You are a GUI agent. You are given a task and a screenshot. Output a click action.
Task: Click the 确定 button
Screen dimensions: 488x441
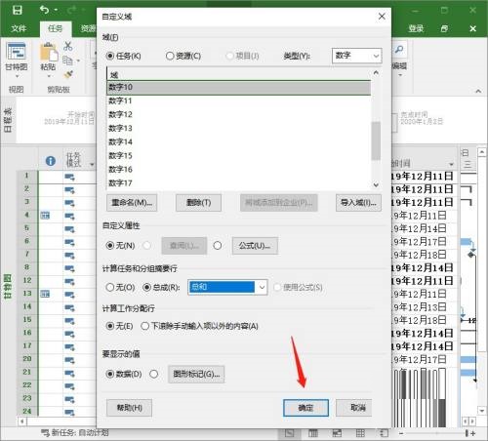(x=305, y=408)
